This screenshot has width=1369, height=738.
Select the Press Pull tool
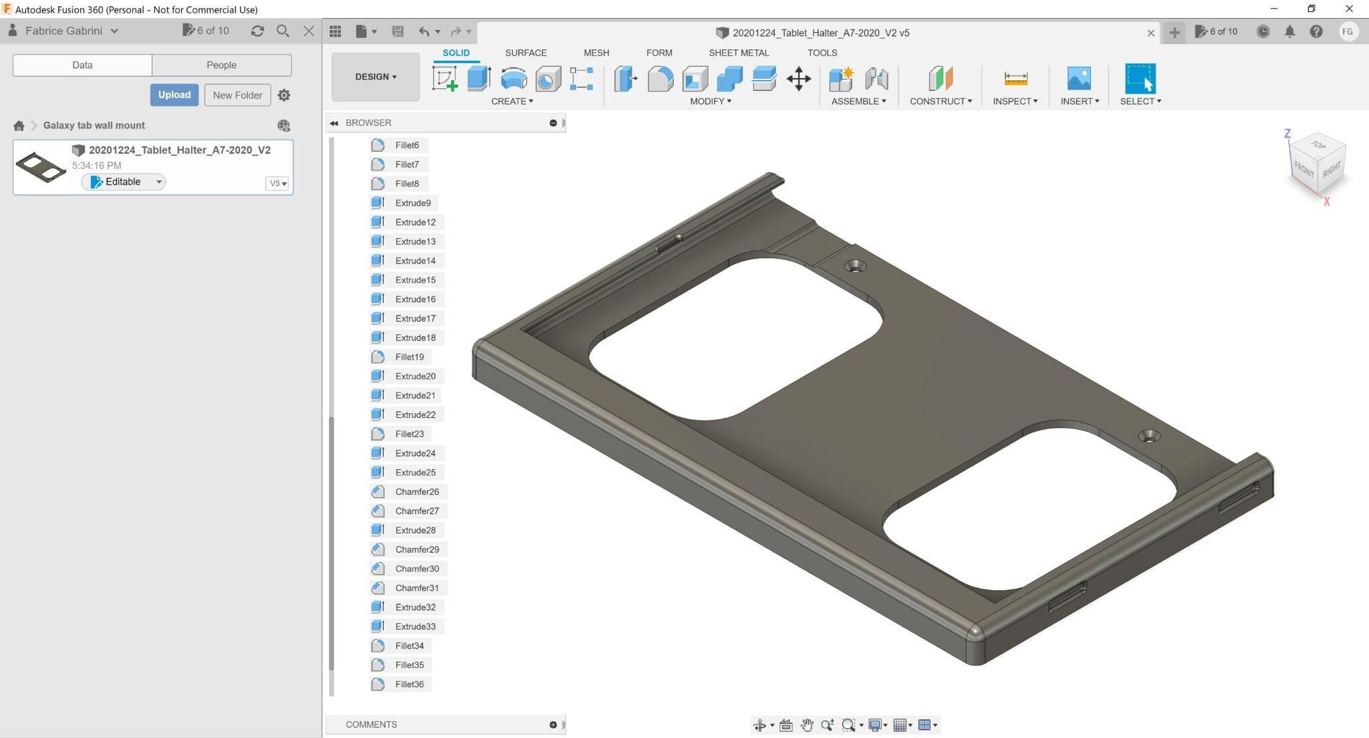pyautogui.click(x=626, y=78)
